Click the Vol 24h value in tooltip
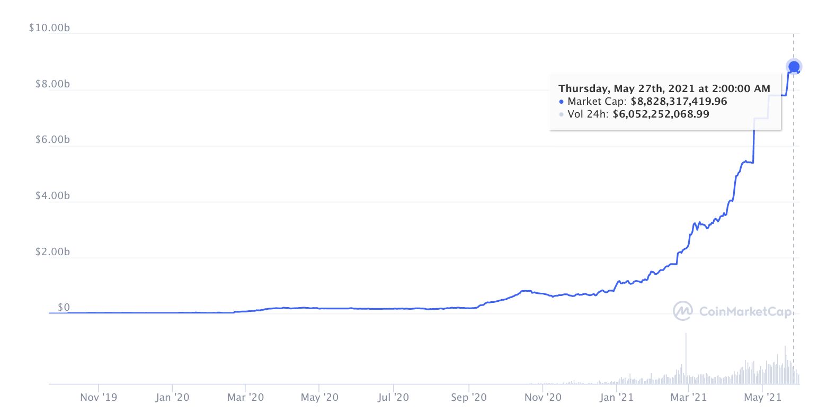Image resolution: width=818 pixels, height=413 pixels. tap(661, 114)
